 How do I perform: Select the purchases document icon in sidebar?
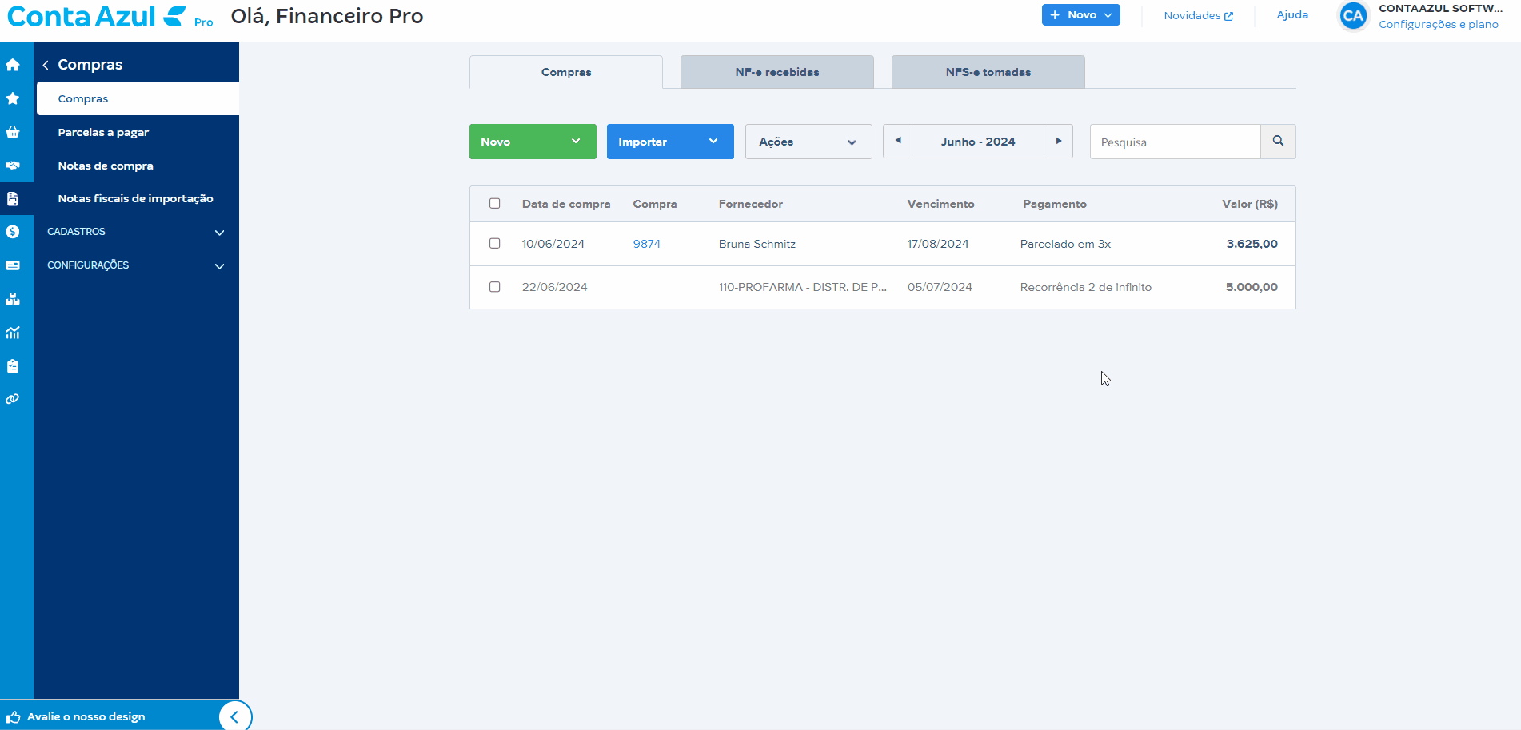(x=13, y=198)
